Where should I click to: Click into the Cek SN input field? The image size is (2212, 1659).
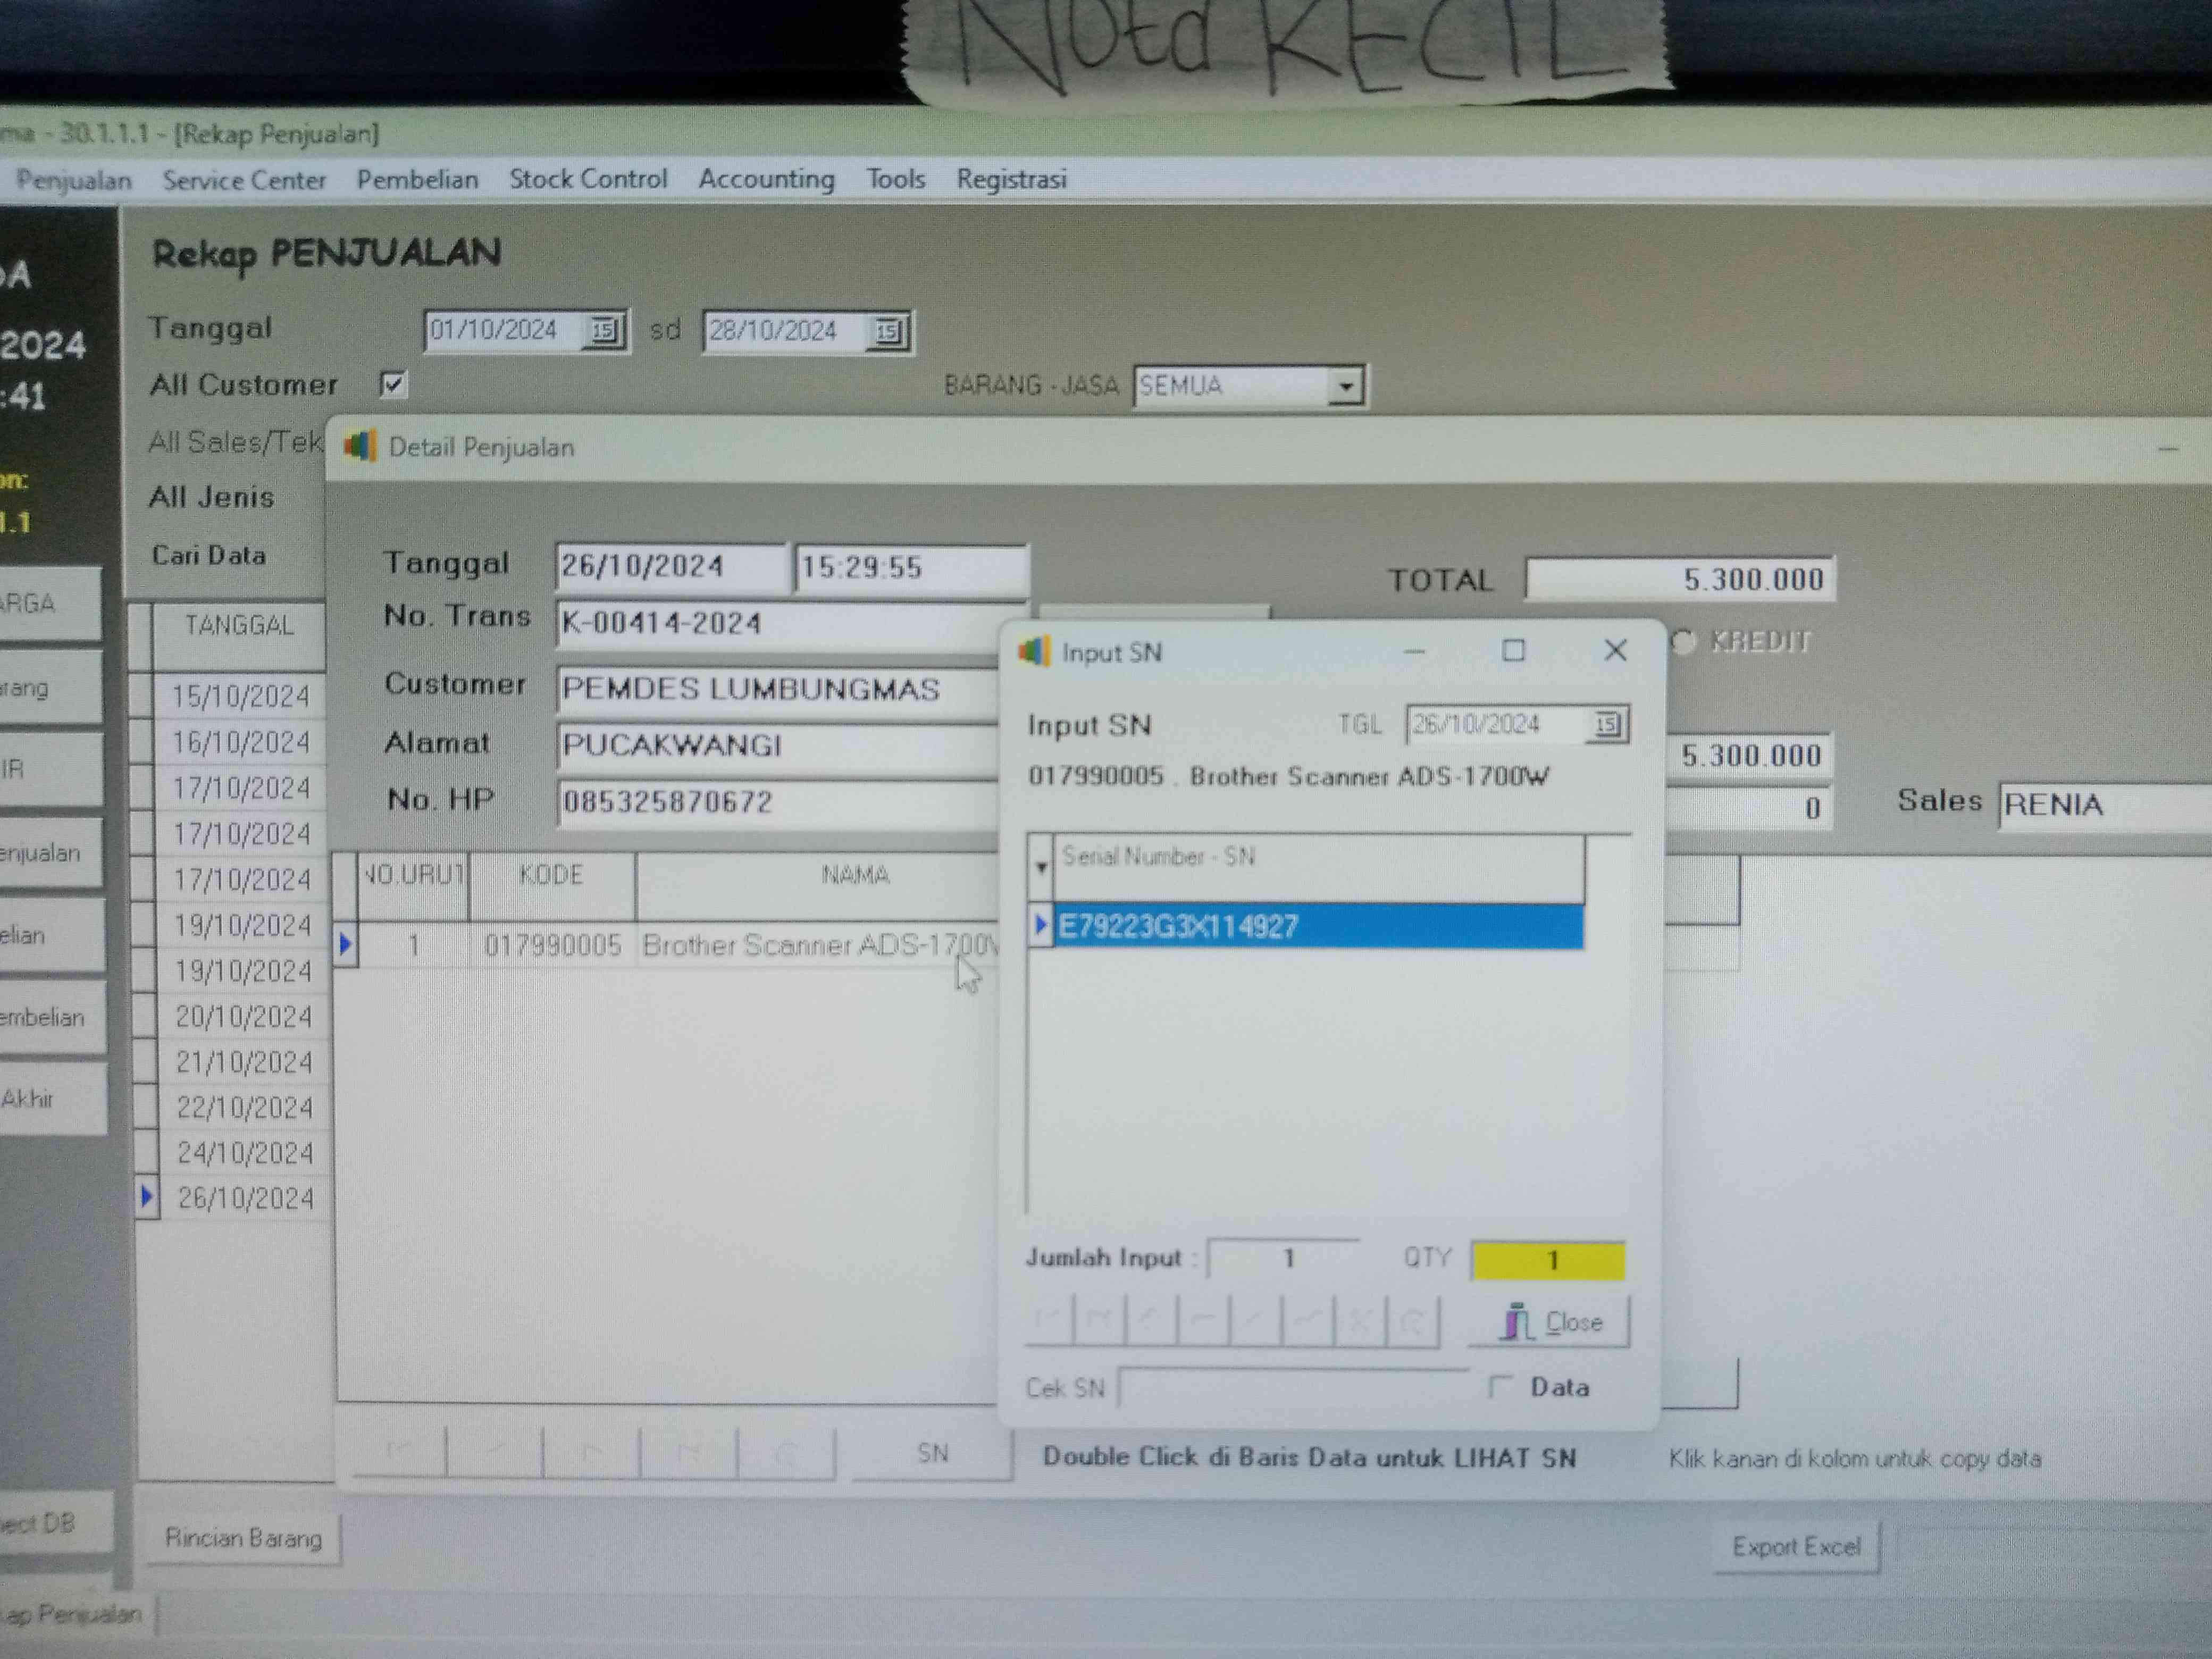(x=1293, y=1388)
